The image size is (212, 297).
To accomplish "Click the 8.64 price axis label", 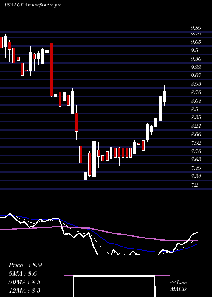I will [x=196, y=101].
